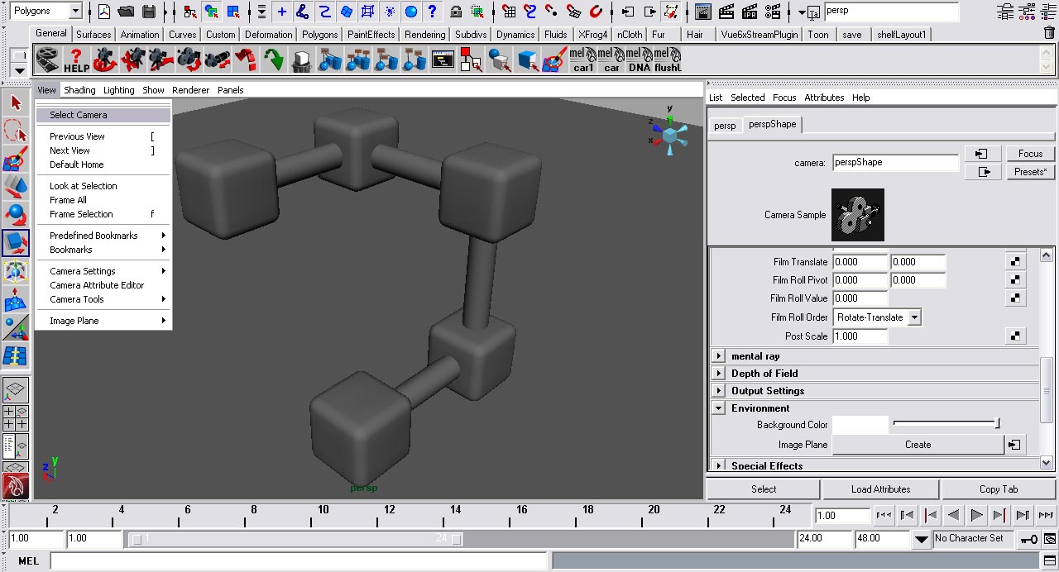This screenshot has height=572, width=1059.
Task: Choose the Soft Modification tool
Action: coord(16,299)
